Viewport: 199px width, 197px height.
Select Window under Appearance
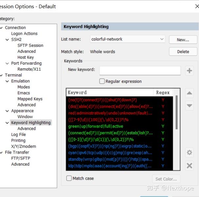(x=25, y=117)
